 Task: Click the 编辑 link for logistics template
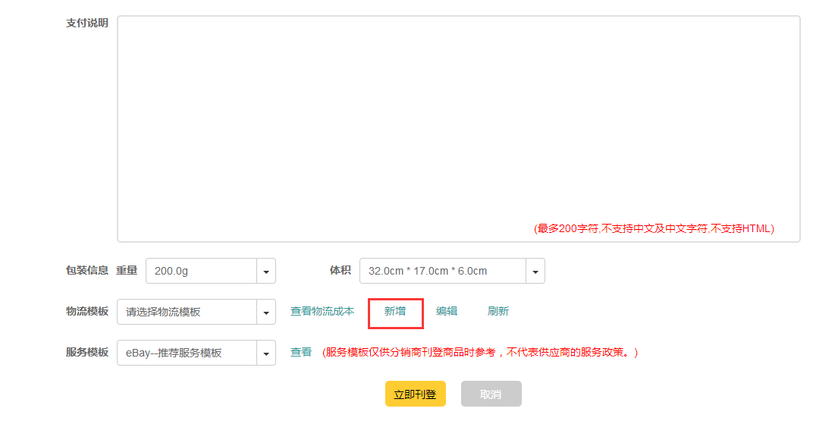coord(446,312)
